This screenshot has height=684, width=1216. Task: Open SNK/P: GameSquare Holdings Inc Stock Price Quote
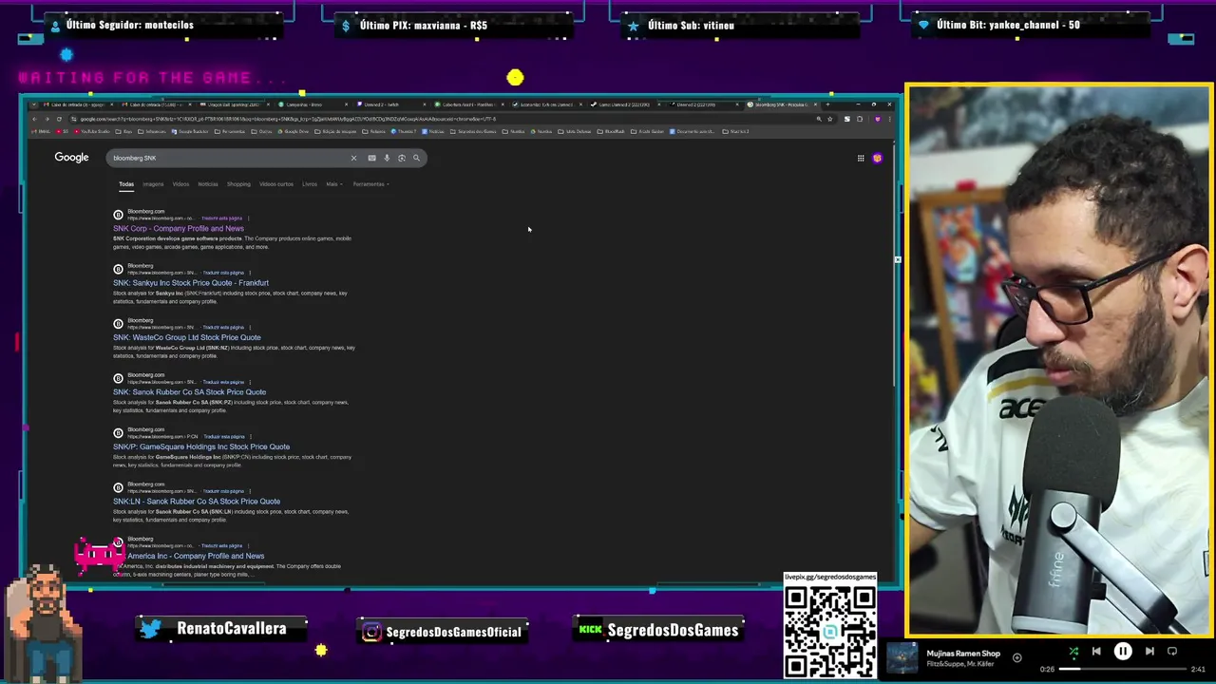coord(201,446)
